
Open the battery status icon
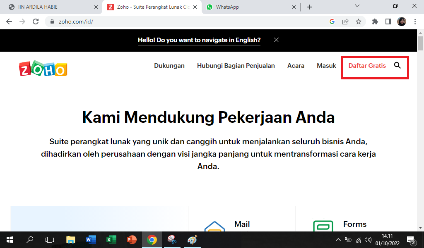[x=348, y=240]
